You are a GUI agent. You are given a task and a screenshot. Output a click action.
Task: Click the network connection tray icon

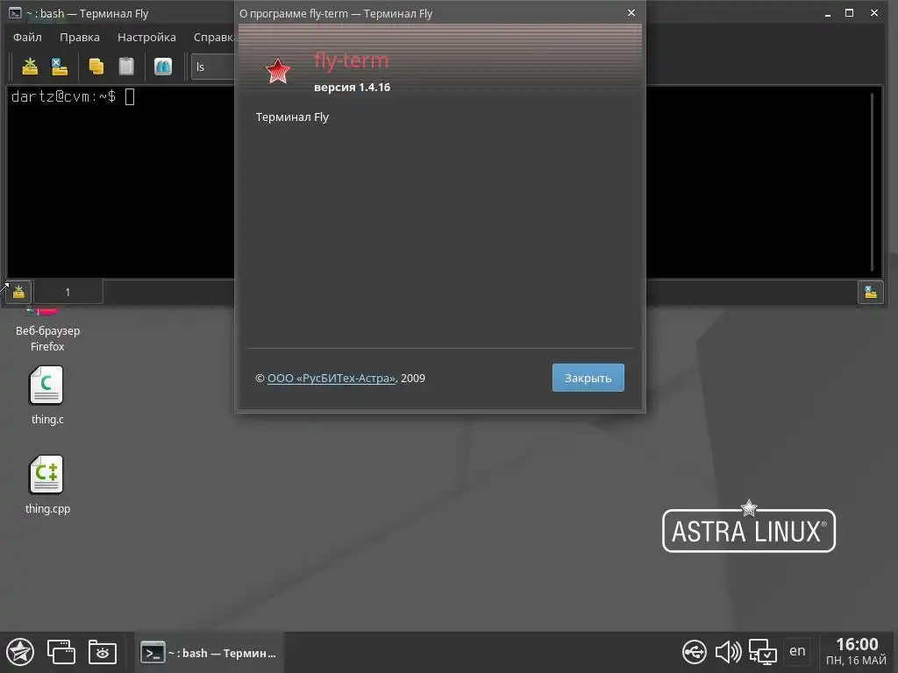click(x=763, y=652)
